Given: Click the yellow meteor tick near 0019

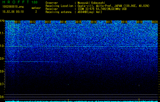Looking at the screenshot, I should (x=139, y=100).
